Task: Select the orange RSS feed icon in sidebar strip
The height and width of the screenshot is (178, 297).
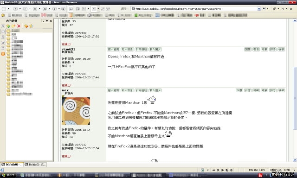Action: click(x=3, y=54)
